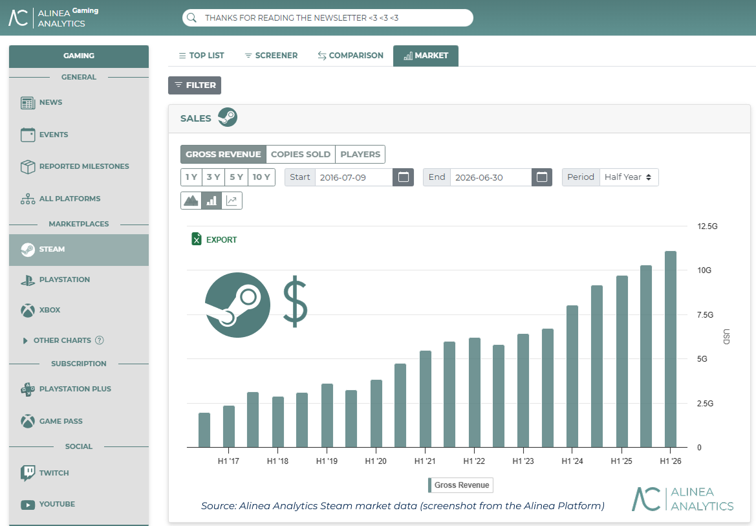Open the News sidebar icon
This screenshot has width=756, height=526.
tap(28, 103)
